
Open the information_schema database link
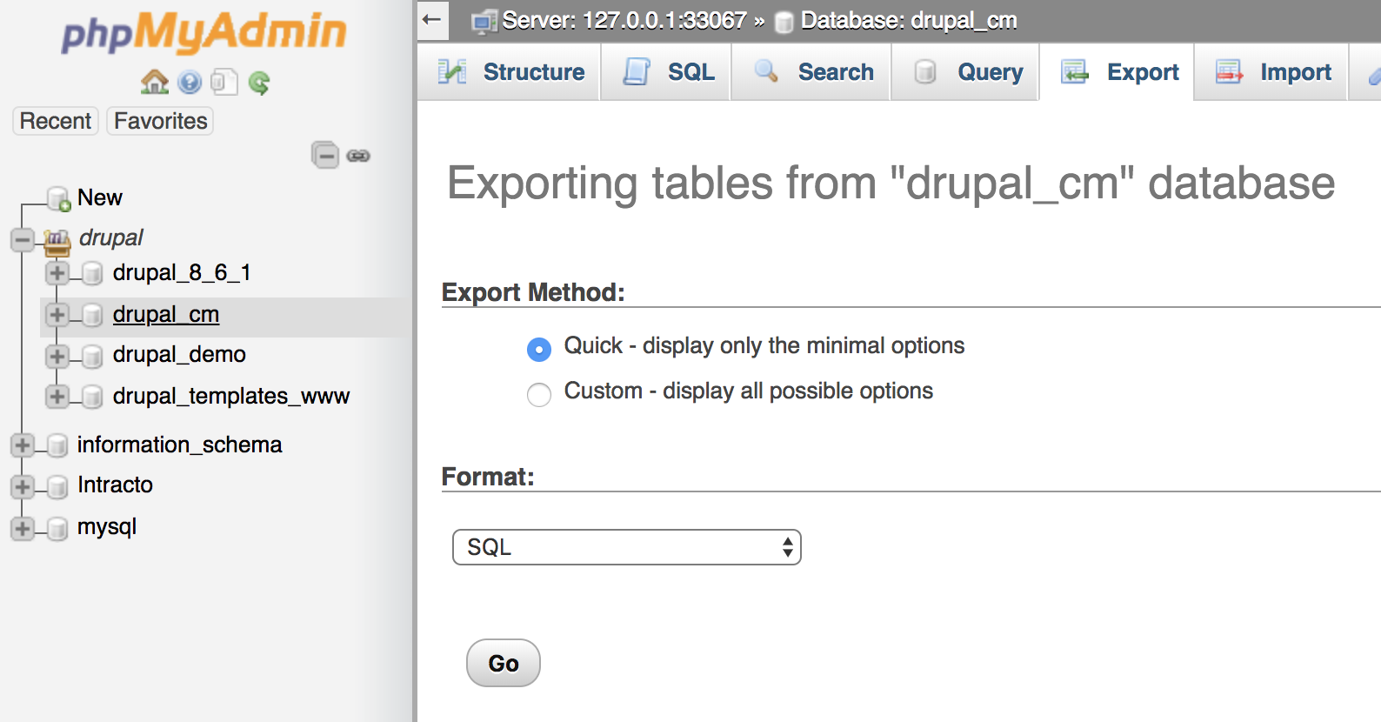pos(180,445)
